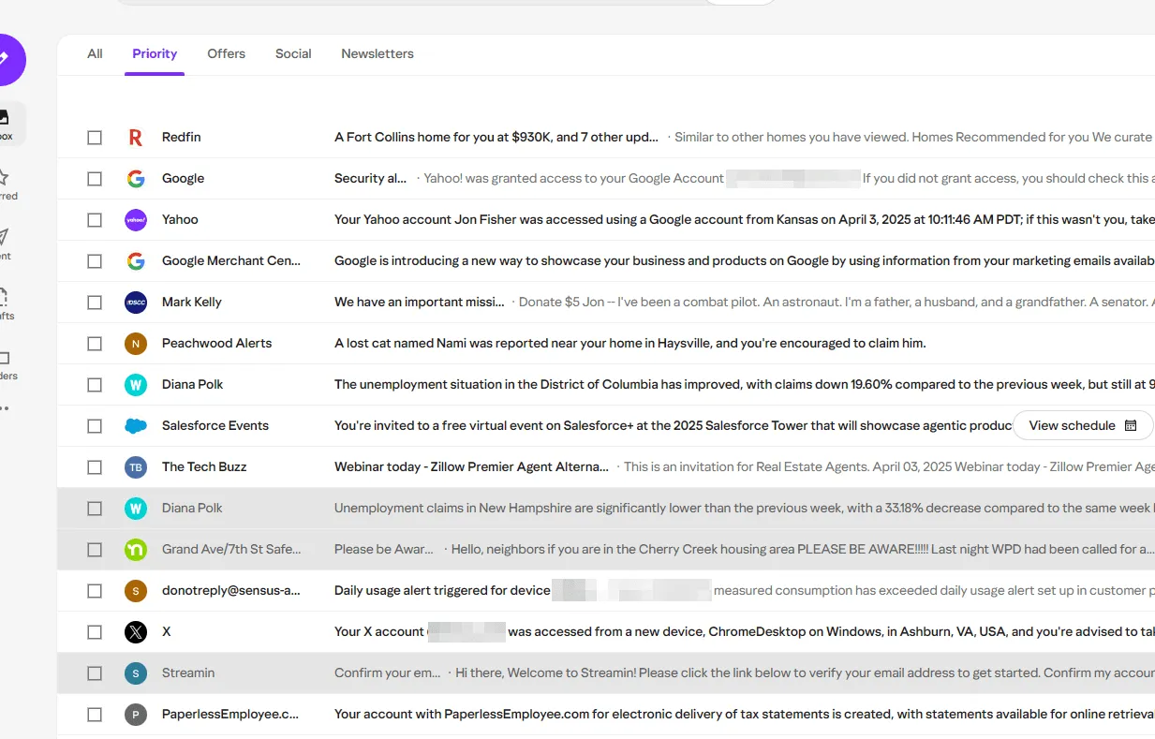Image resolution: width=1155 pixels, height=739 pixels.
Task: Select the checkbox next to the Redfin email
Action: (95, 137)
